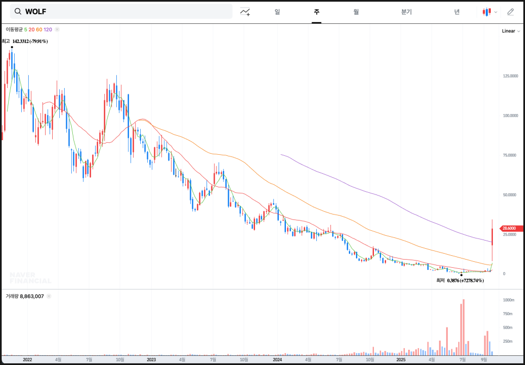The image size is (525, 365).
Task: Switch to the daily (일) tab
Action: click(277, 11)
